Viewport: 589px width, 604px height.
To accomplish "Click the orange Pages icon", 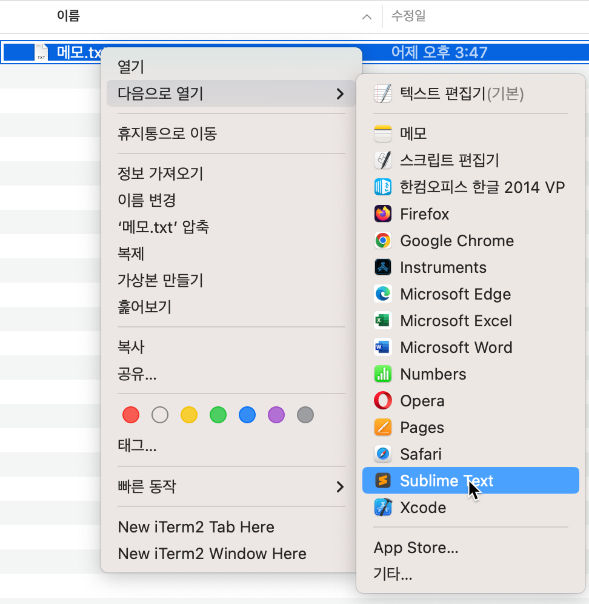I will (x=382, y=427).
